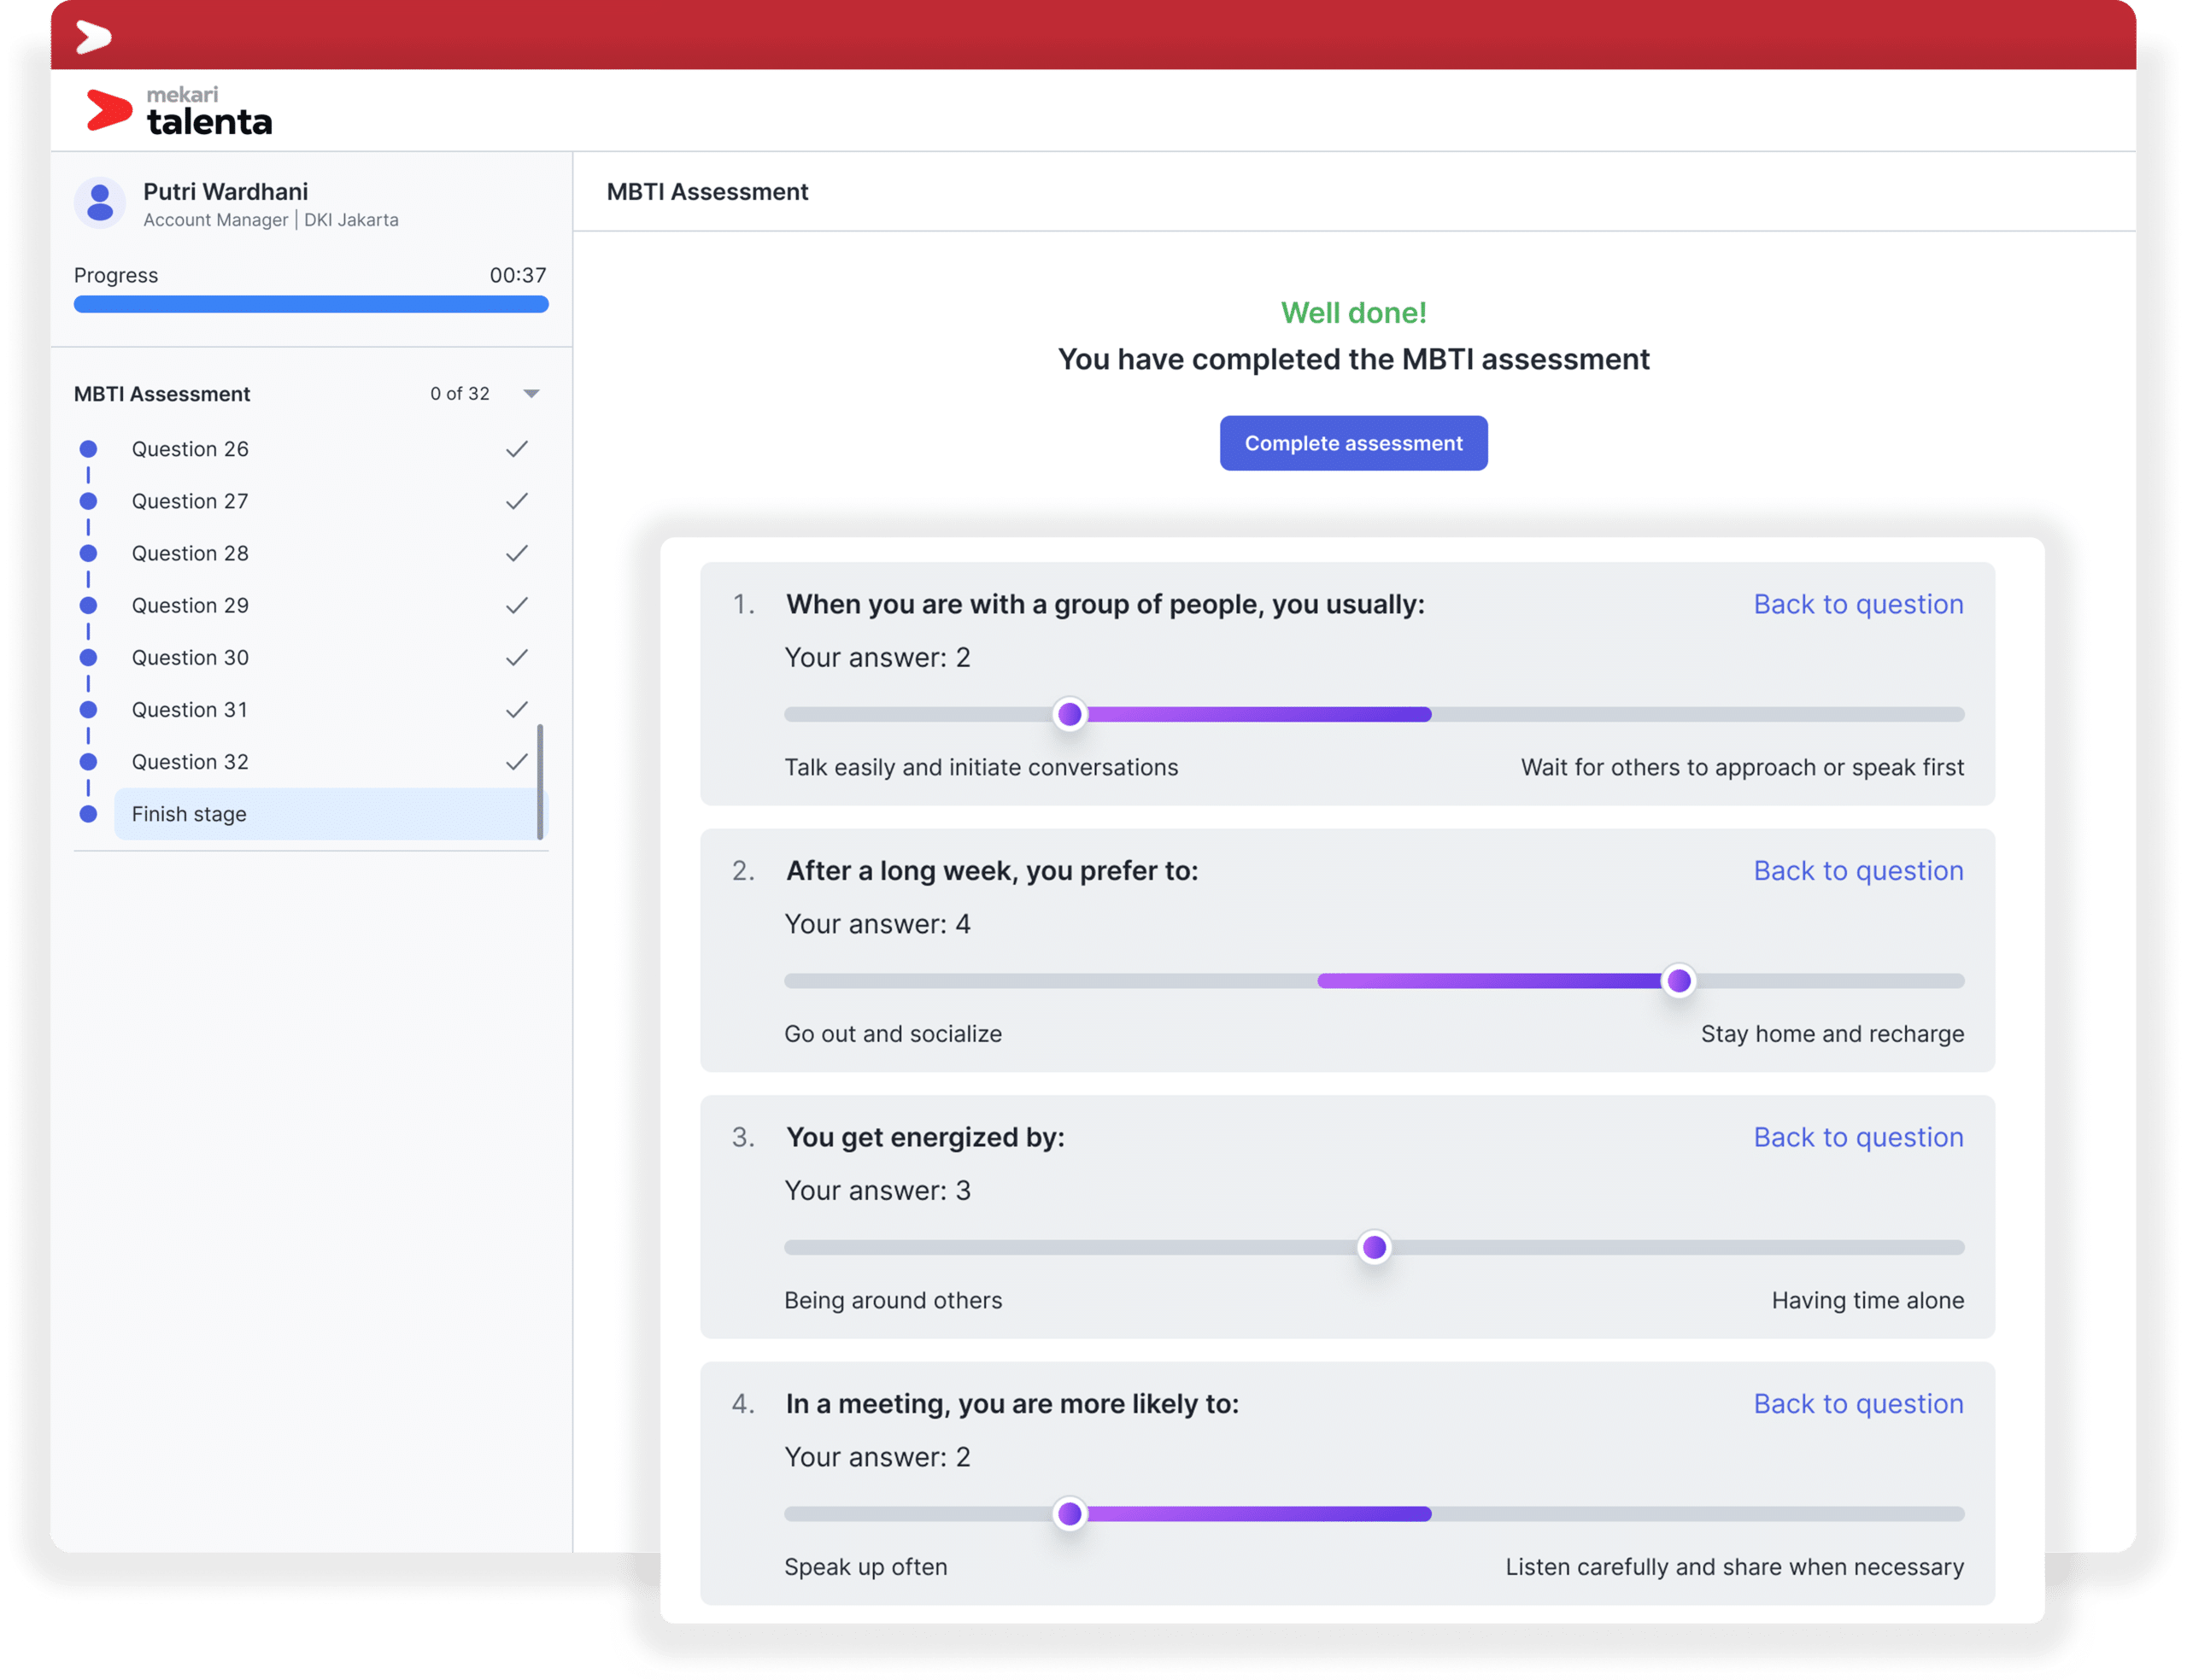Click the sidebar question list scrollbar
This screenshot has height=1680, width=2187.
(540, 782)
